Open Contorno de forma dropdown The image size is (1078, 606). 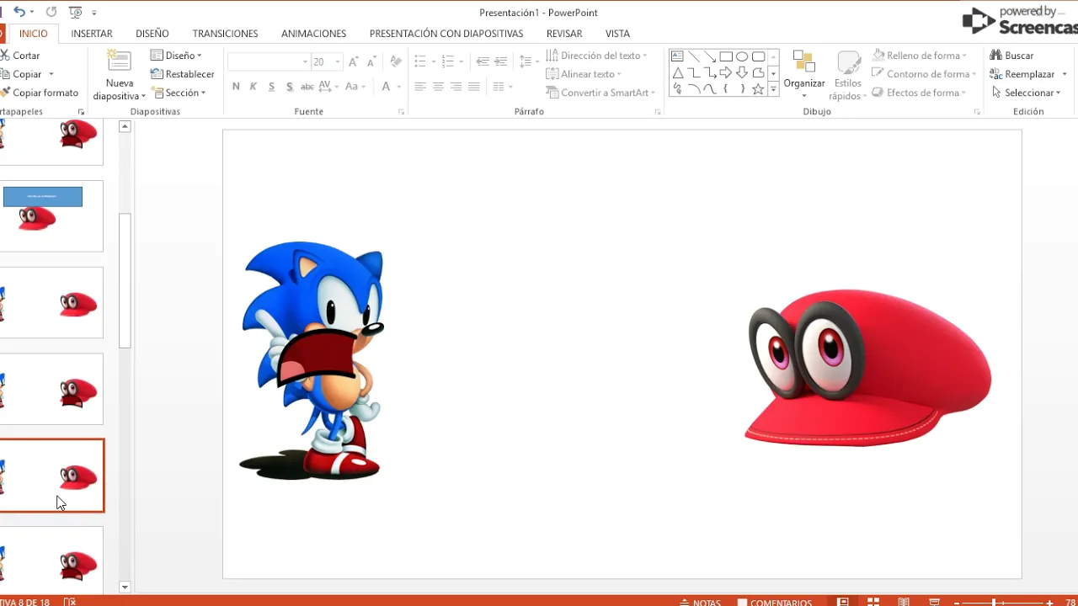click(924, 74)
